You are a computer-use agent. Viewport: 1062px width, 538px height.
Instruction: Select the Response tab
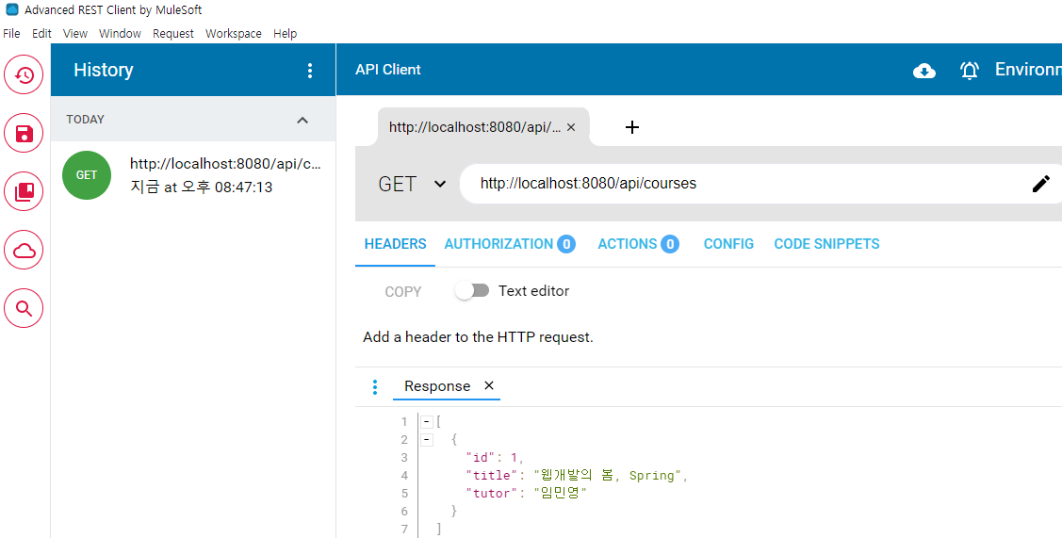[x=437, y=386]
